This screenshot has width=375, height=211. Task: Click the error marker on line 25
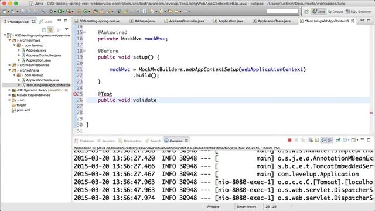75,94
